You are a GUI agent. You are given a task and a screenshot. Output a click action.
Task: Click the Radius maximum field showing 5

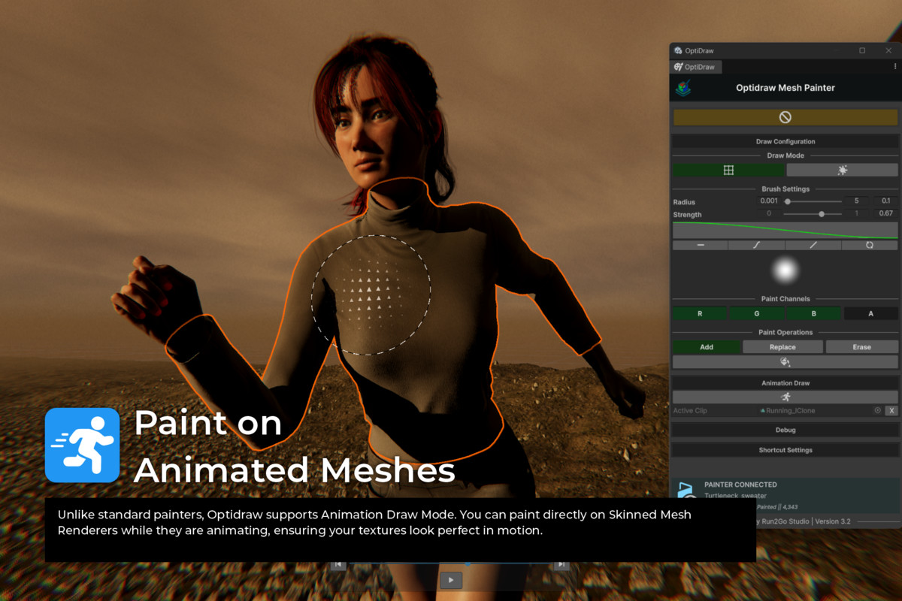[x=856, y=201]
